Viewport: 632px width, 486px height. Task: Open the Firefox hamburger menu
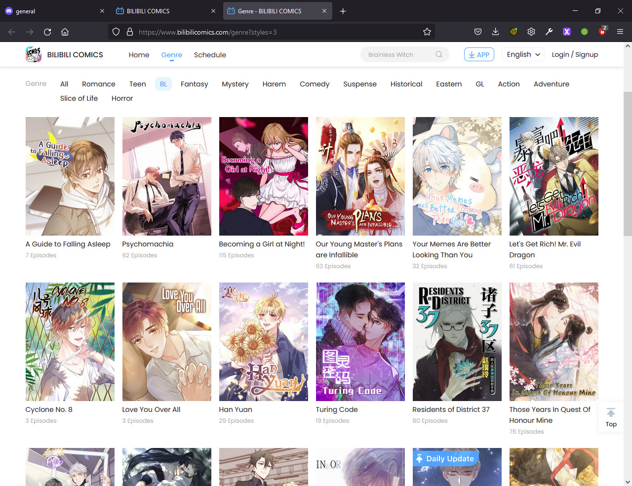point(620,32)
